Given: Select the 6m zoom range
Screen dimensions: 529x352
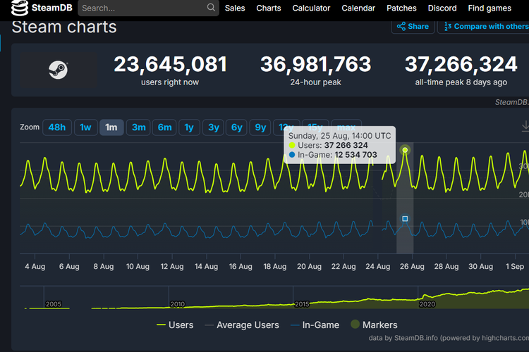Looking at the screenshot, I should (164, 127).
